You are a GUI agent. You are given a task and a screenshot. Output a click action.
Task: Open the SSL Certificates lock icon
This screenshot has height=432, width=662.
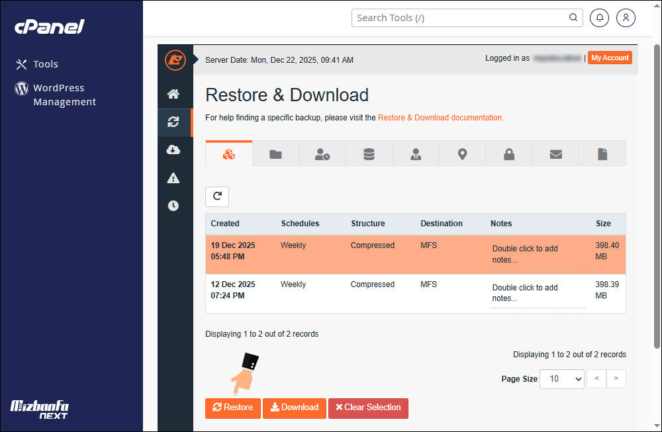pyautogui.click(x=509, y=153)
